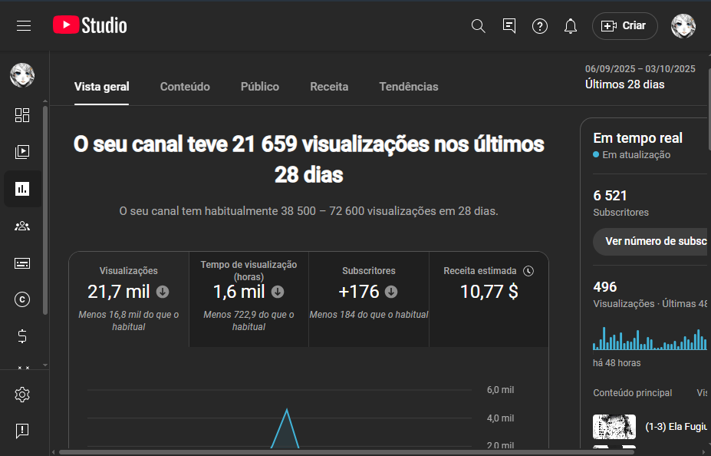Expand the Últimos 28 dias date range
This screenshot has width=711, height=456.
pos(639,78)
